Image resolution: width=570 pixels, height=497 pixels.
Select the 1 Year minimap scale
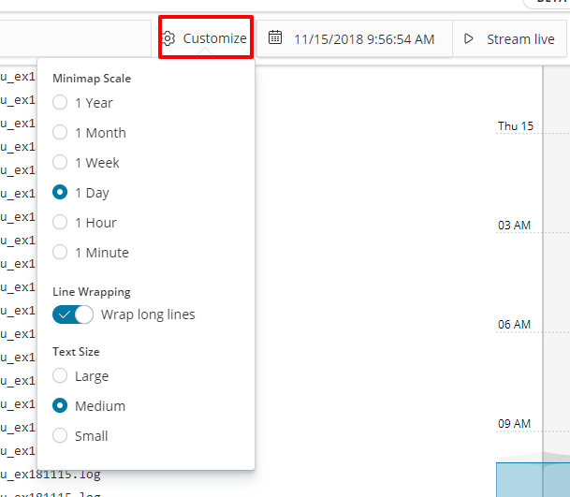tap(60, 103)
